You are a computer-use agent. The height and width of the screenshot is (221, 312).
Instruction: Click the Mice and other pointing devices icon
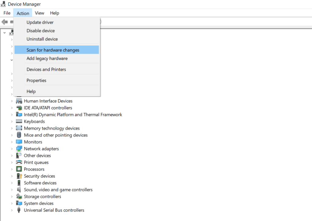point(19,135)
